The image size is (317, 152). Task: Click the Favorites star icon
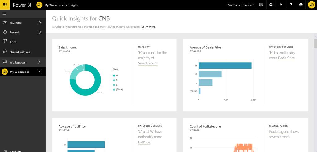tap(5, 22)
